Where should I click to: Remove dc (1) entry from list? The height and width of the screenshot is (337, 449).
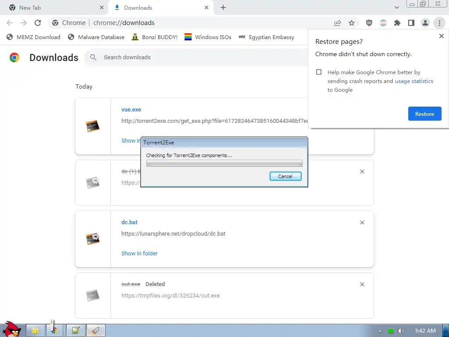(362, 172)
